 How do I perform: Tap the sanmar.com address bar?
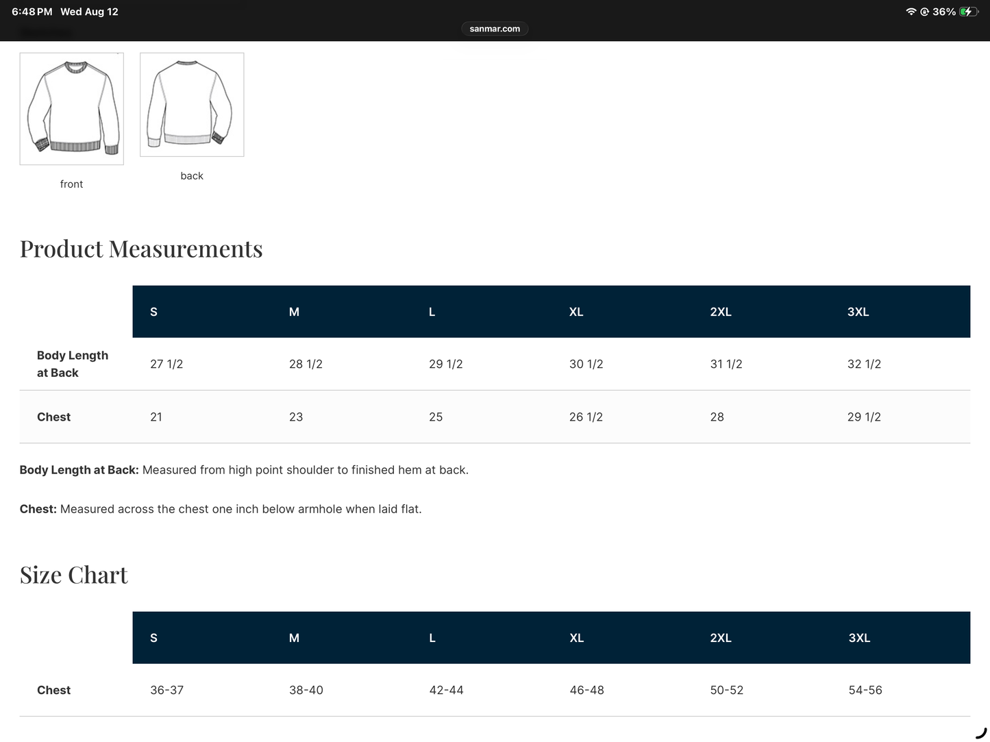click(495, 29)
